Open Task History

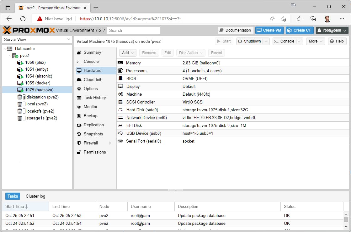click(95, 98)
